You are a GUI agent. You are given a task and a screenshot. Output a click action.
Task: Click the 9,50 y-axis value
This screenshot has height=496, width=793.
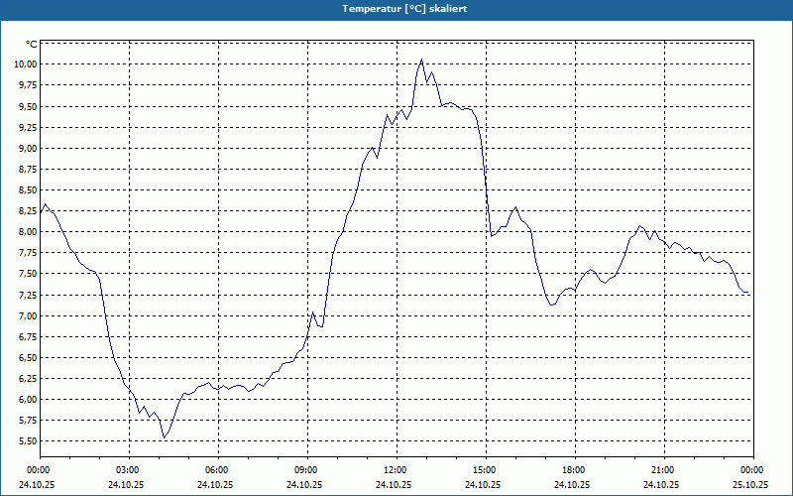tap(28, 106)
